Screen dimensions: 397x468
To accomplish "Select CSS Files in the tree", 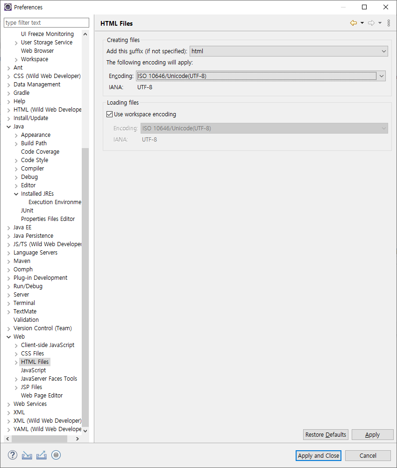I will 32,354.
